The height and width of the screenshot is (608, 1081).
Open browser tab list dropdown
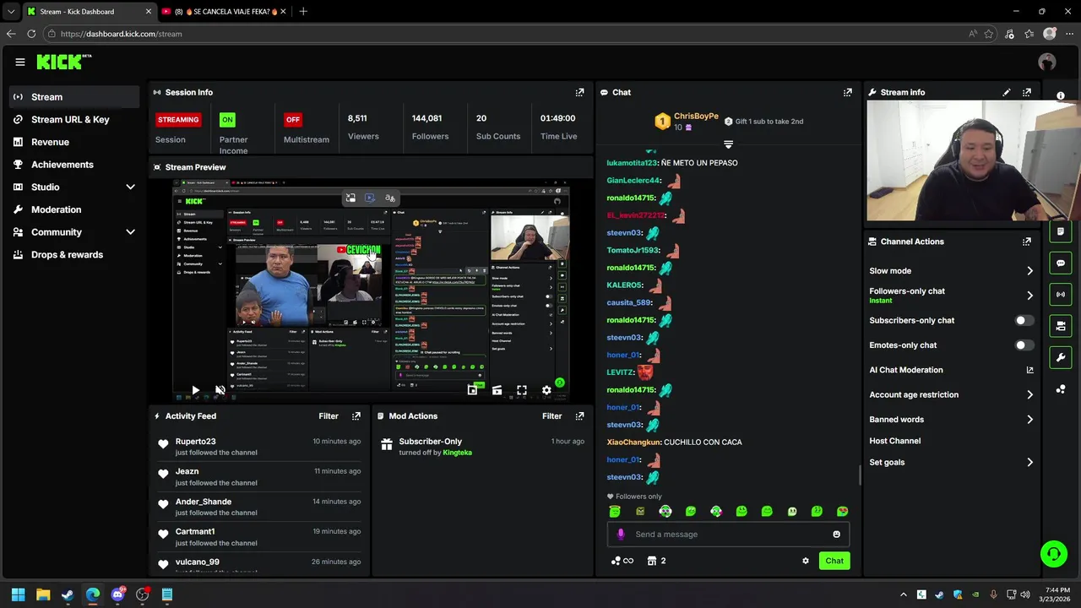click(11, 12)
